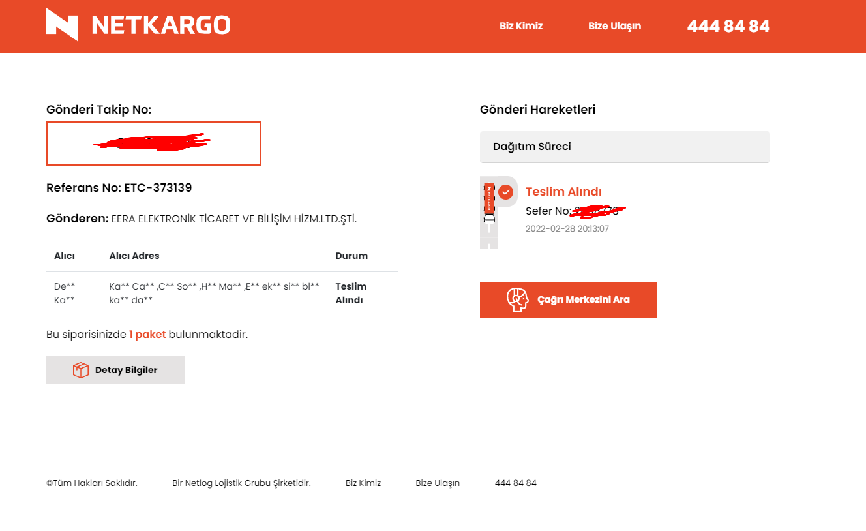The image size is (866, 531).
Task: Open Biz Kimiz in the header menu
Action: point(521,26)
